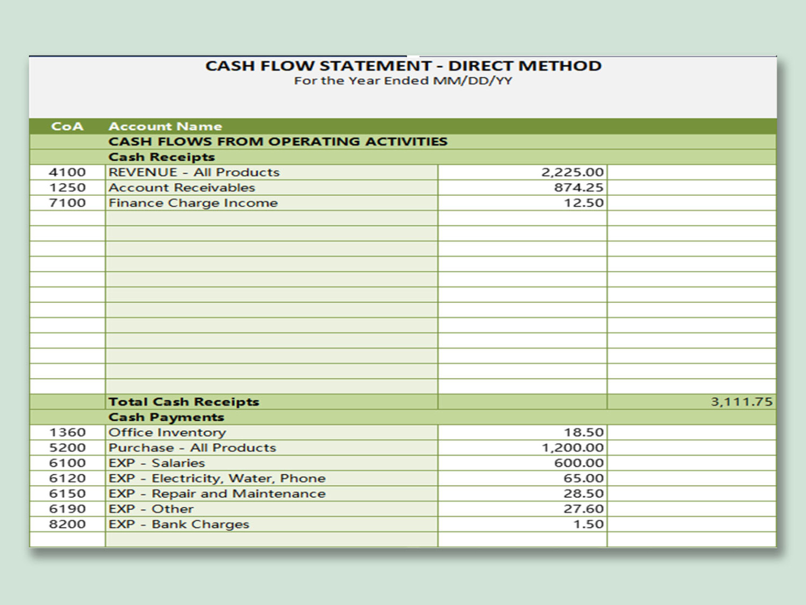Select the 'Account Name' column header

pos(165,126)
